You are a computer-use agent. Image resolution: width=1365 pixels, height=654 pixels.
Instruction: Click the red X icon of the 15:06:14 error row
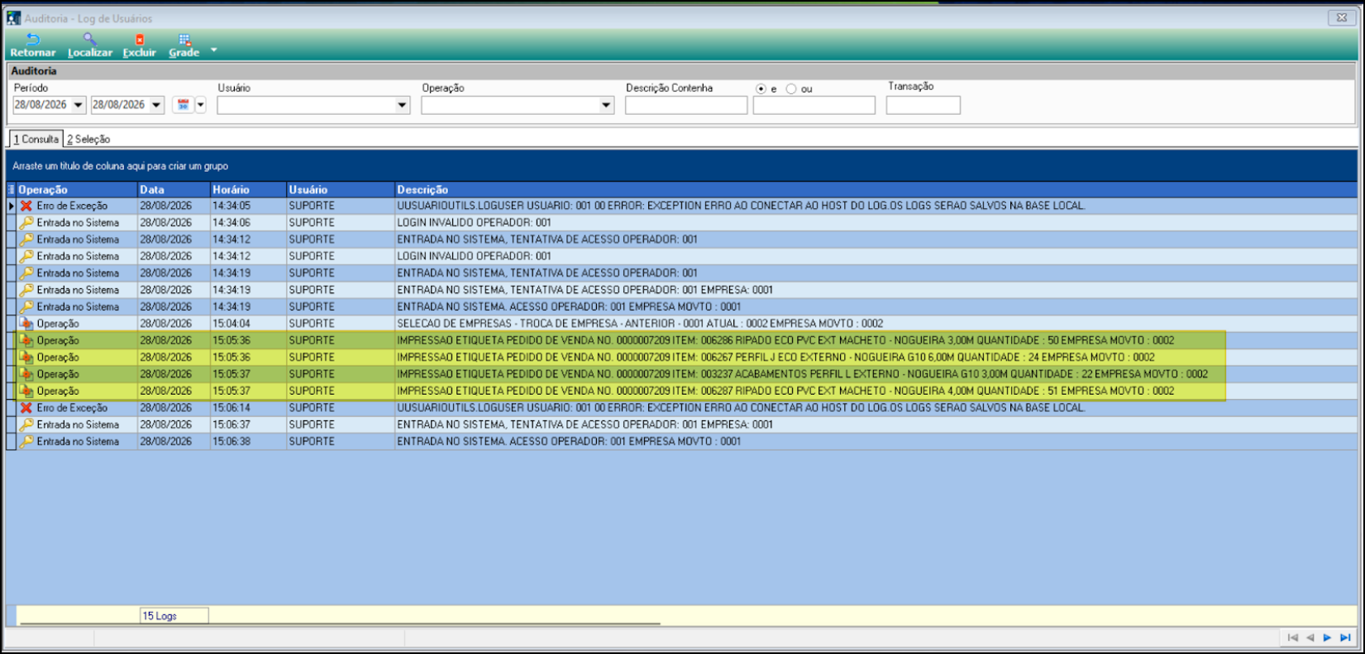(x=26, y=408)
